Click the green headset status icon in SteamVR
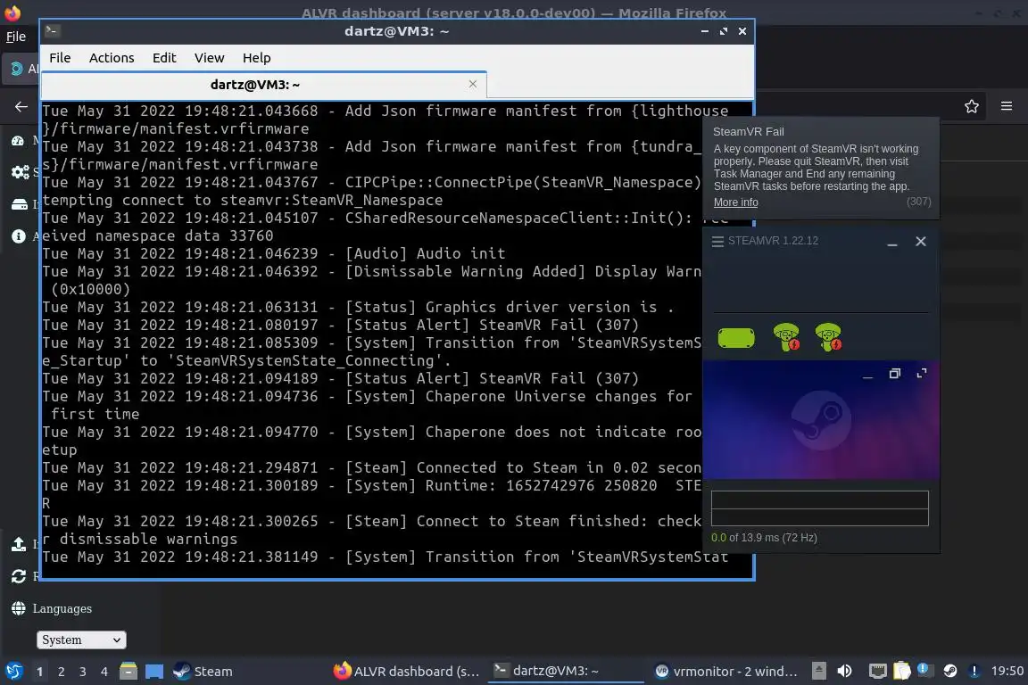Viewport: 1028px width, 685px height. pos(735,337)
